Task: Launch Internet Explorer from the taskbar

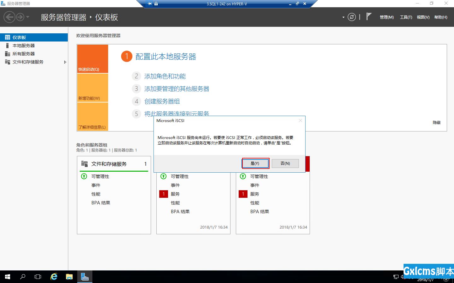Action: (54, 277)
